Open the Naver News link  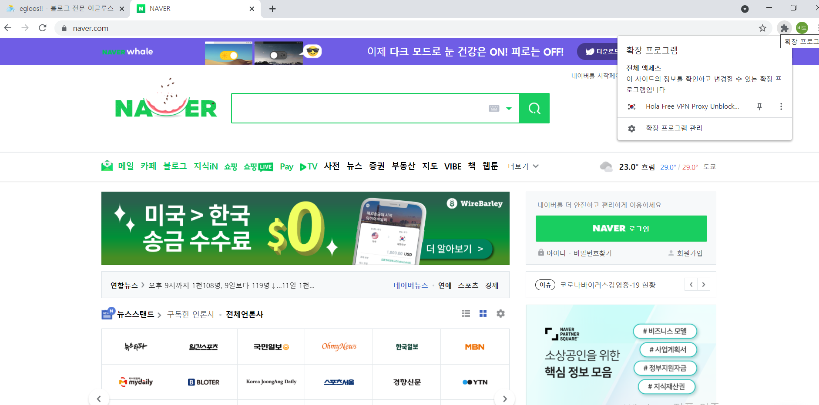pyautogui.click(x=411, y=285)
